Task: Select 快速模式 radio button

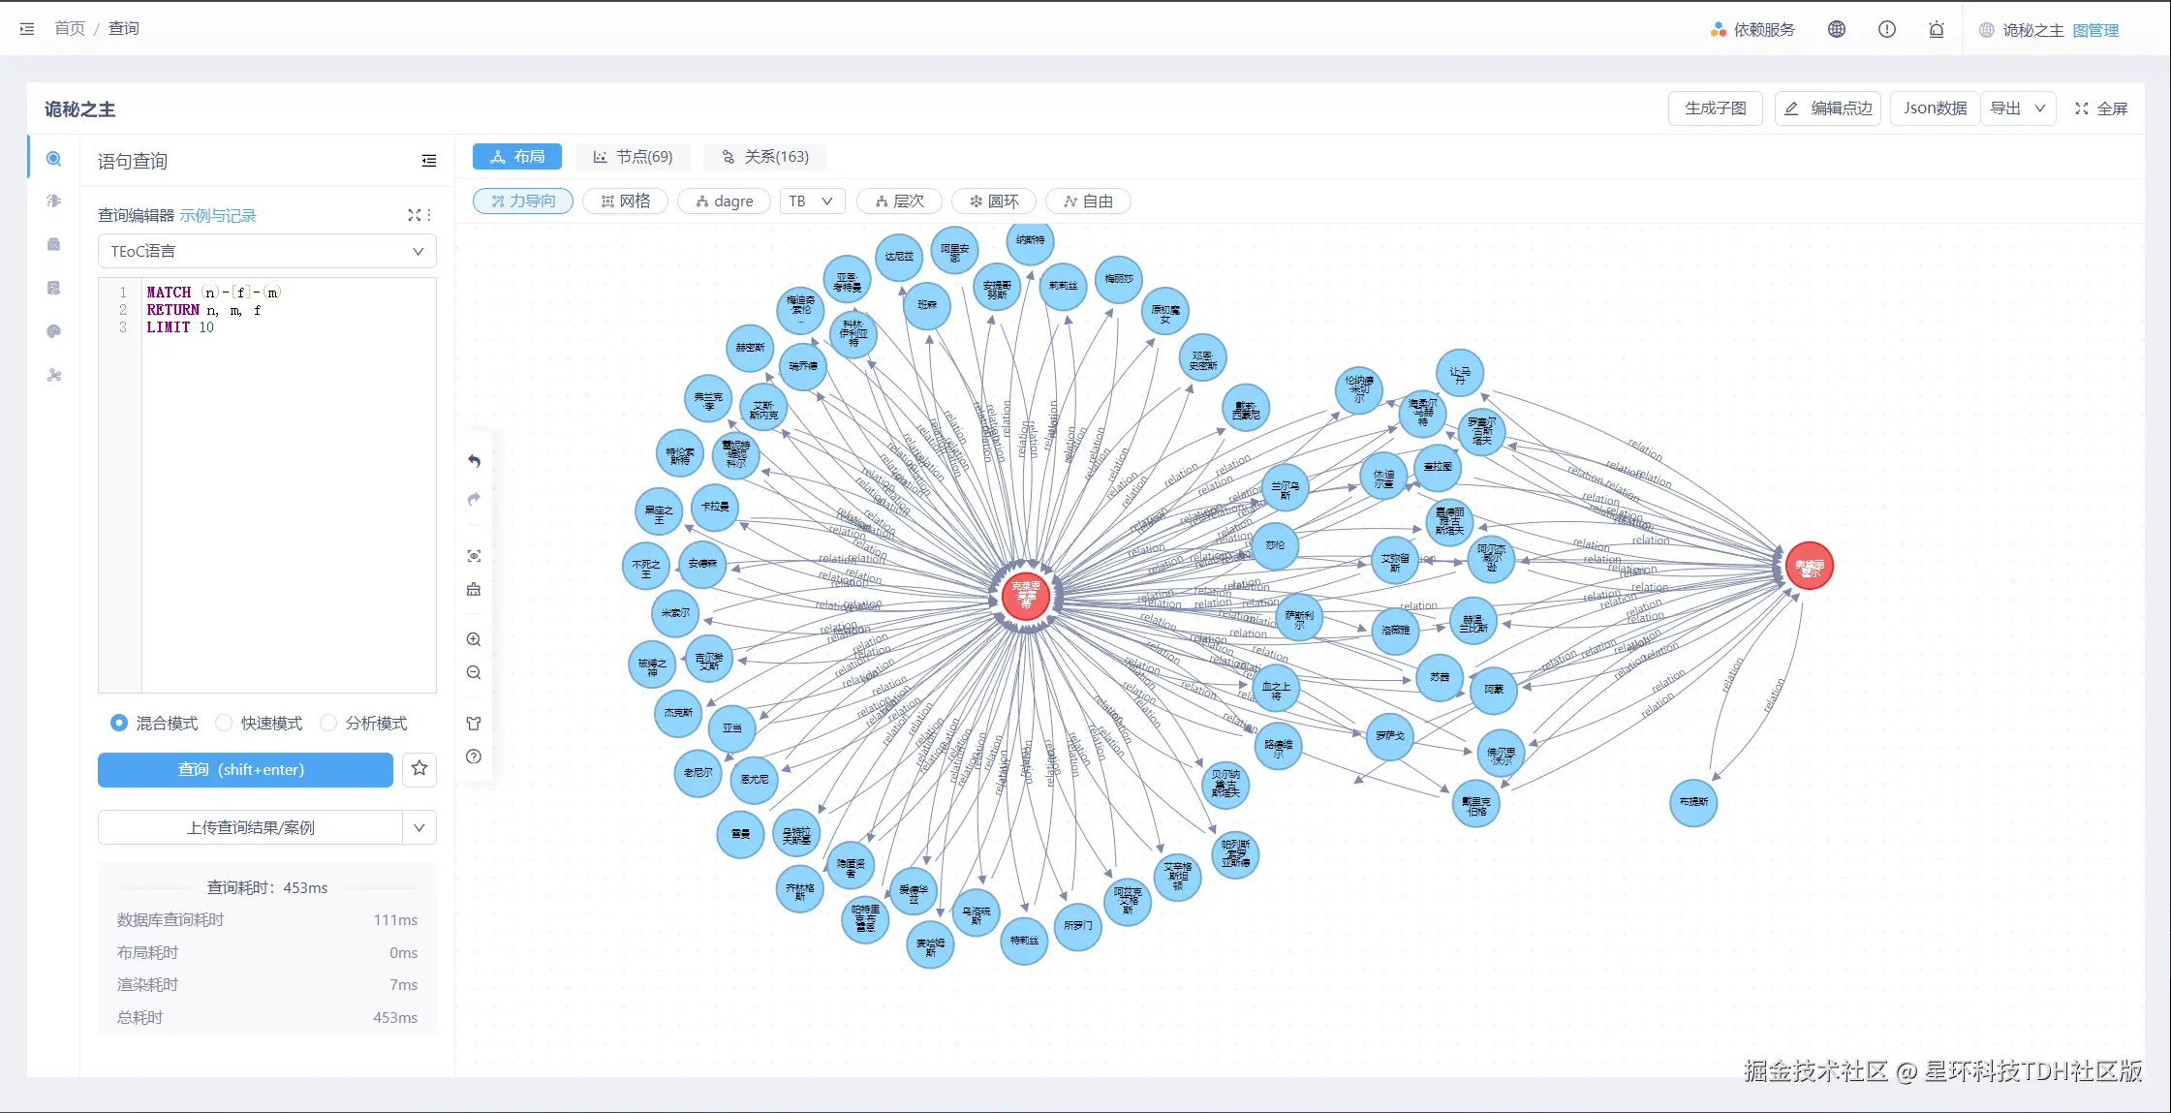Action: [x=224, y=723]
